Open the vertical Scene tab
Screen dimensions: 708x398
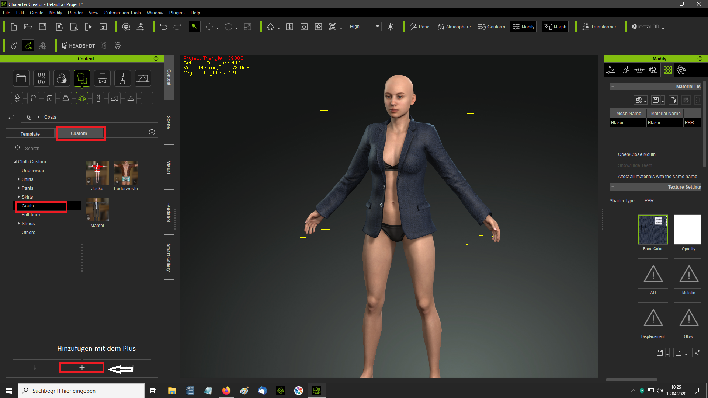pos(169,122)
